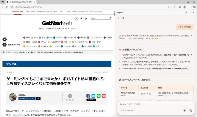Add attachment with plus icon in Copilot
Viewport: 197px width, 117px height.
tap(185, 111)
